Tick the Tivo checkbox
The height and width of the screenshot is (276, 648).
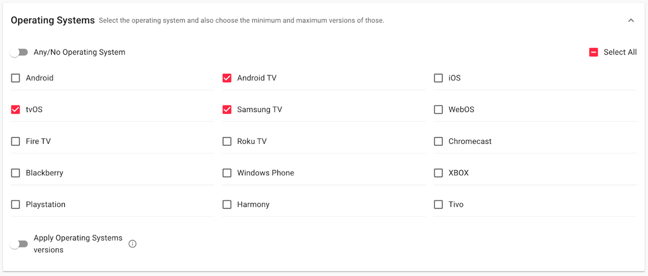click(438, 205)
